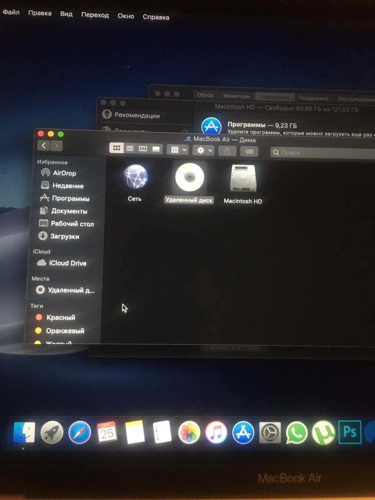Click the Избранное sidebar header

pyautogui.click(x=52, y=162)
